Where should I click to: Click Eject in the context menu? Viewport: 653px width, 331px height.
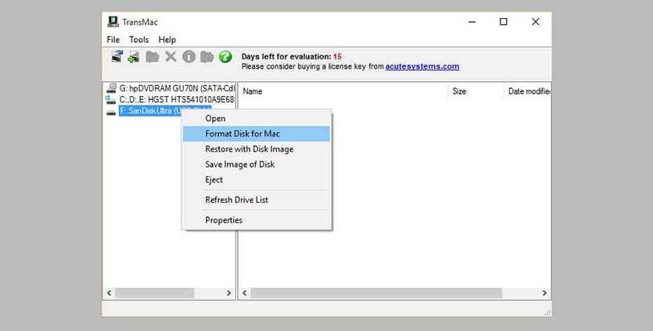click(214, 180)
